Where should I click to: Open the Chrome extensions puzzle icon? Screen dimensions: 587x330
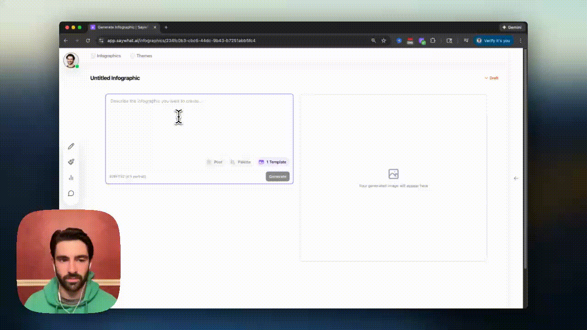[433, 40]
